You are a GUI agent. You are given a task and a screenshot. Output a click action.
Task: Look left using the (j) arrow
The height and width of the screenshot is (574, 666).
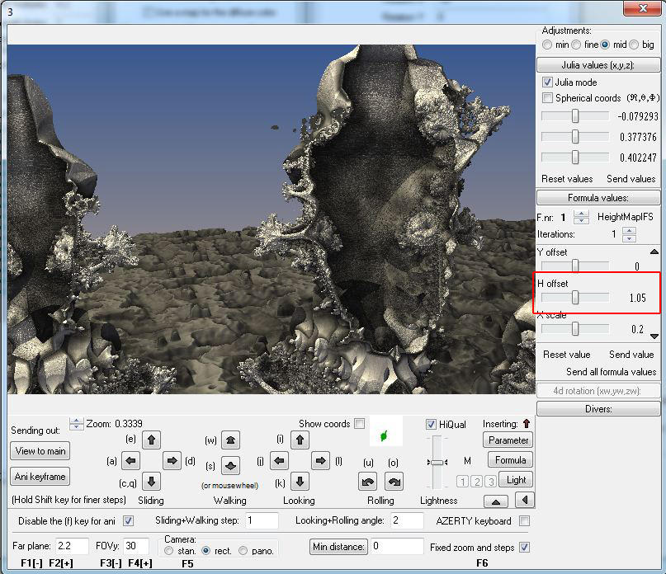(x=279, y=461)
